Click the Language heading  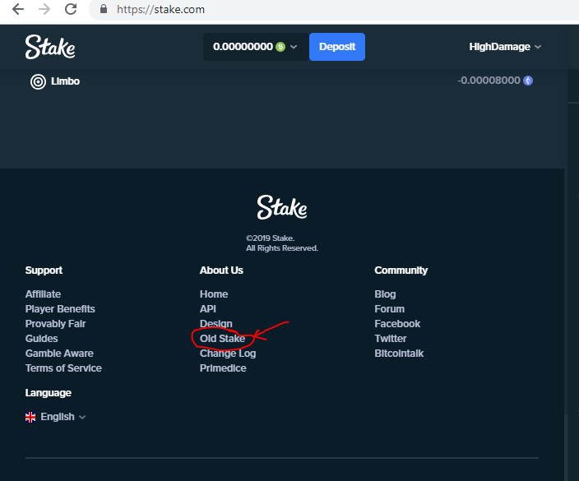(x=48, y=393)
